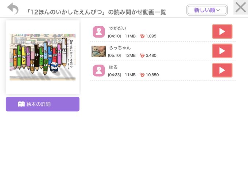Open the 新しい順 sort dropdown
This screenshot has height=186, width=248.
pos(207,10)
